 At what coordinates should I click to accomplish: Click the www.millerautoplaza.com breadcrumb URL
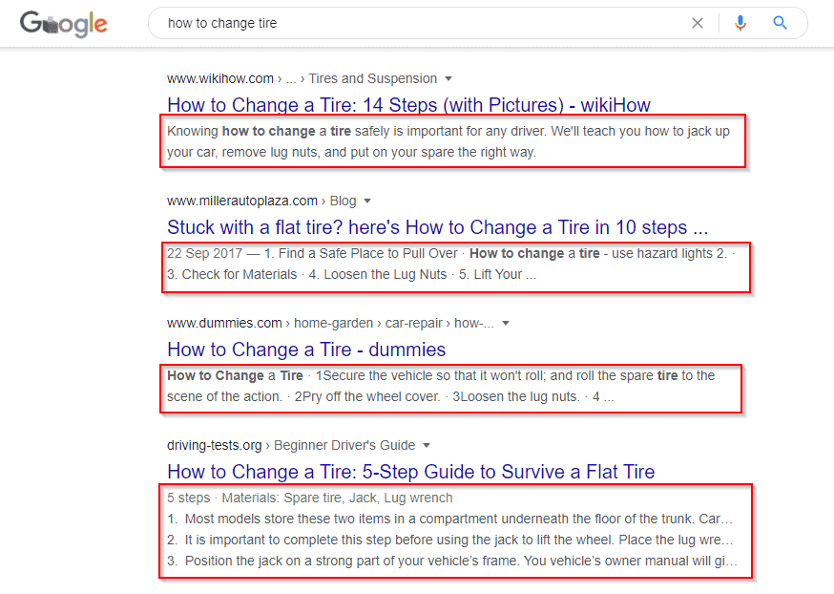point(242,201)
